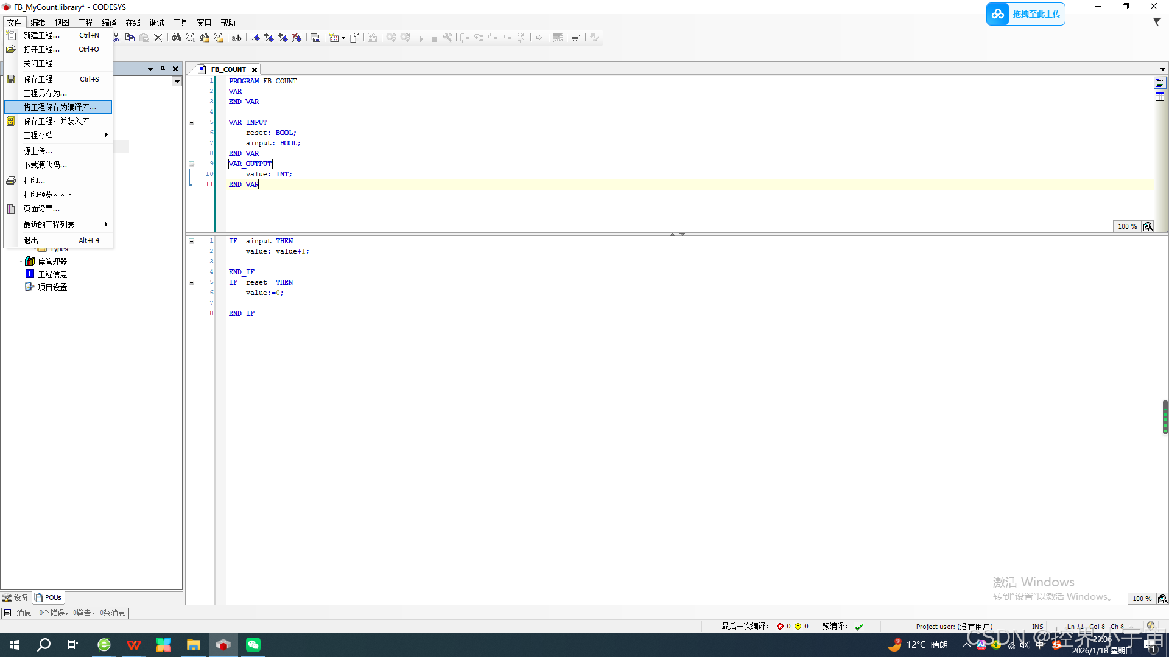
Task: Click the Clear All Bookmarks icon
Action: coord(297,38)
